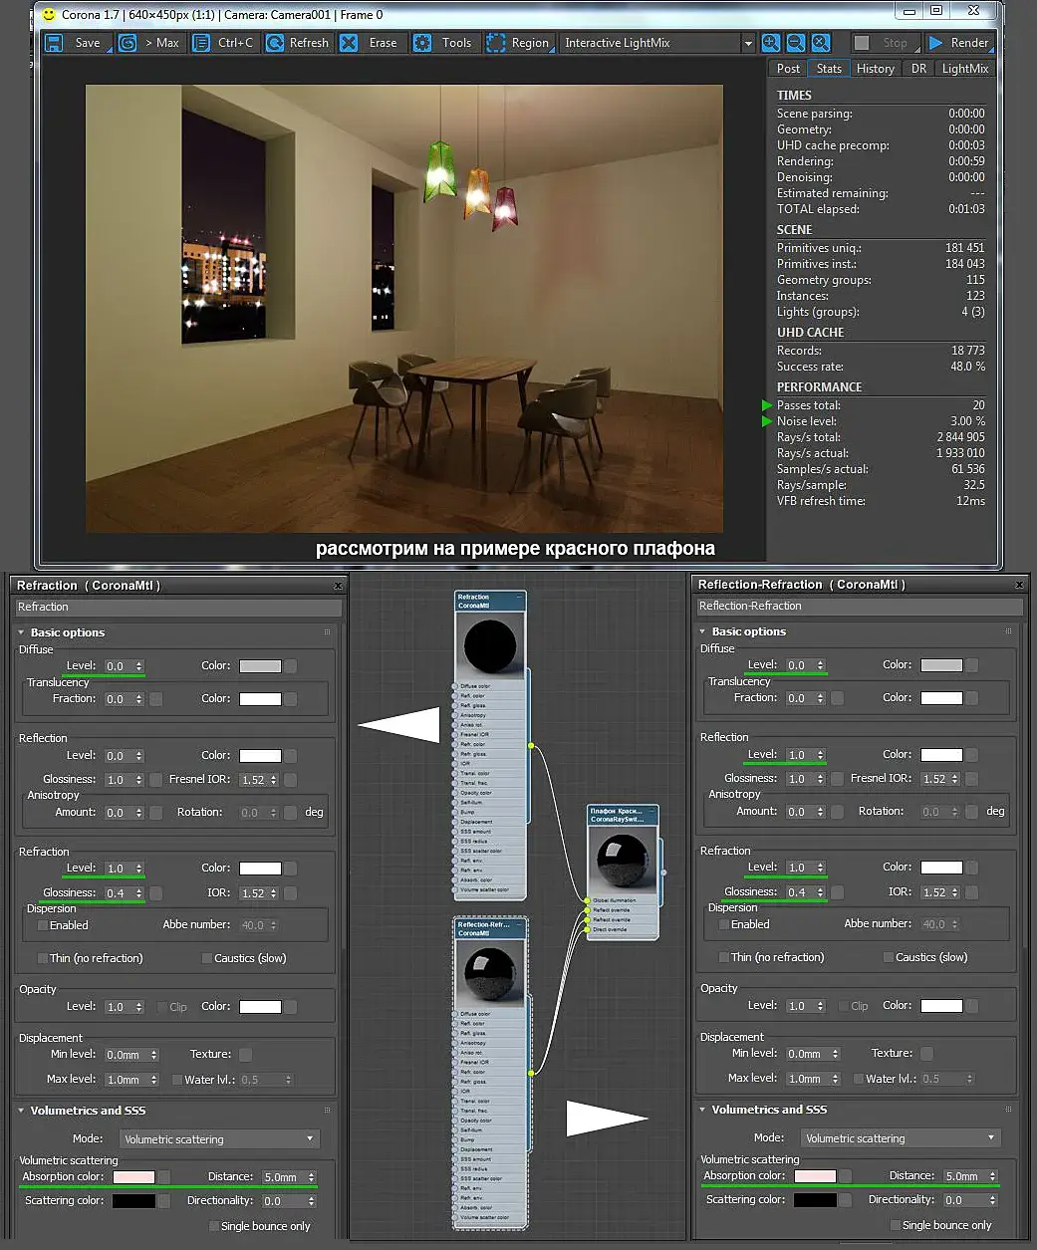Image resolution: width=1037 pixels, height=1250 pixels.
Task: Collapse Volumetrics and SSS rollout in the Reflection-Refraction panel
Action: [x=702, y=1110]
